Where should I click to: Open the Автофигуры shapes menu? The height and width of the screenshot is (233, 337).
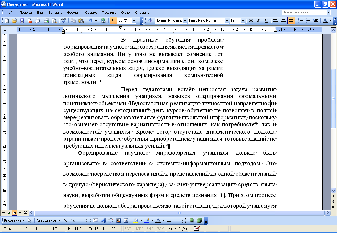(48, 220)
